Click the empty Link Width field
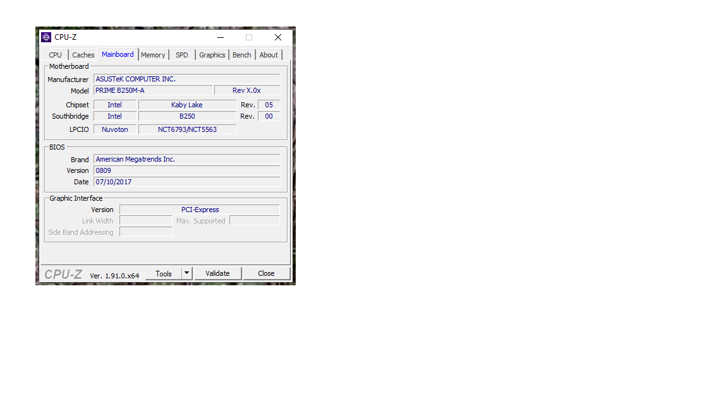This screenshot has width=728, height=409. tap(146, 221)
